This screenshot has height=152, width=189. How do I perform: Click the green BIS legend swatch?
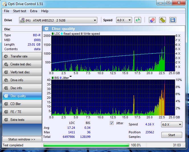click(53, 78)
